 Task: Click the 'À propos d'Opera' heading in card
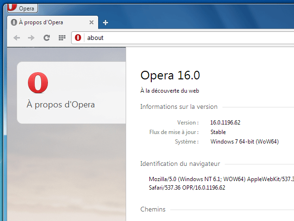point(61,105)
